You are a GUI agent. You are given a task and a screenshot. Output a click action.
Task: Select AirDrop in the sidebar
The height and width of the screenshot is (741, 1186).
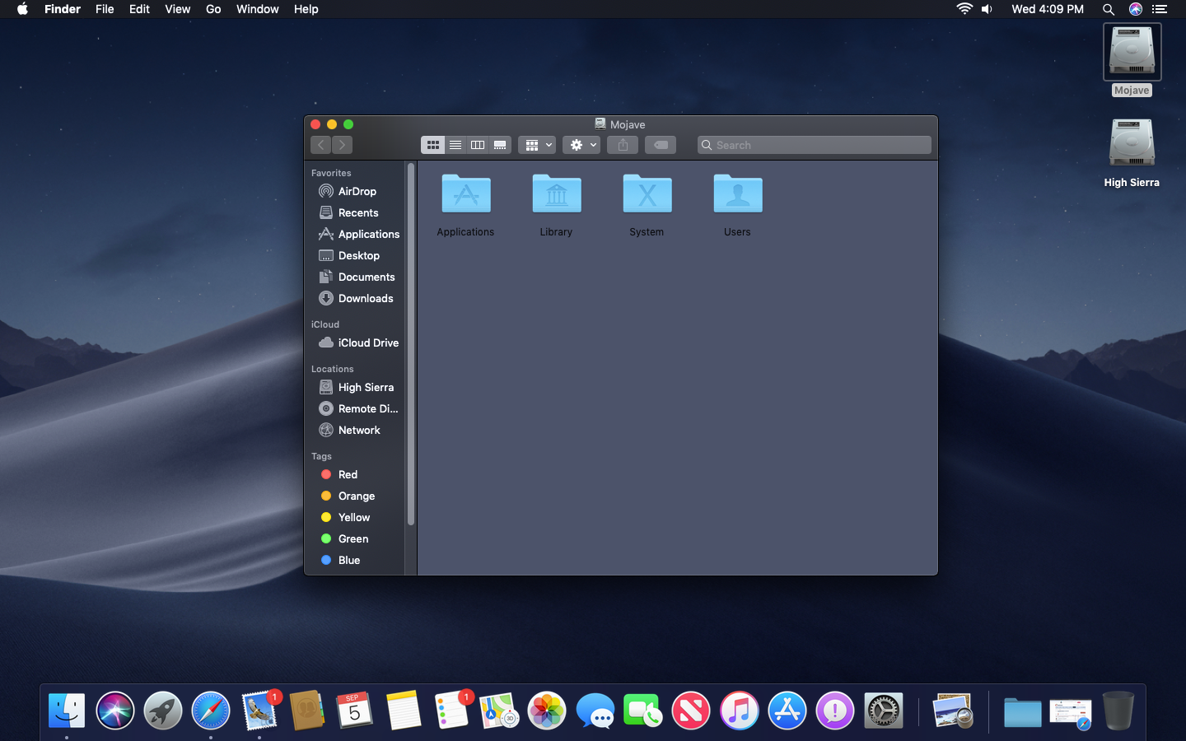pyautogui.click(x=357, y=191)
